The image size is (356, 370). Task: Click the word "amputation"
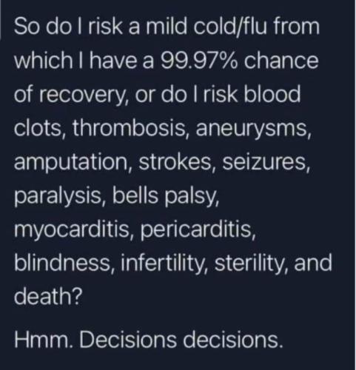tap(70, 164)
